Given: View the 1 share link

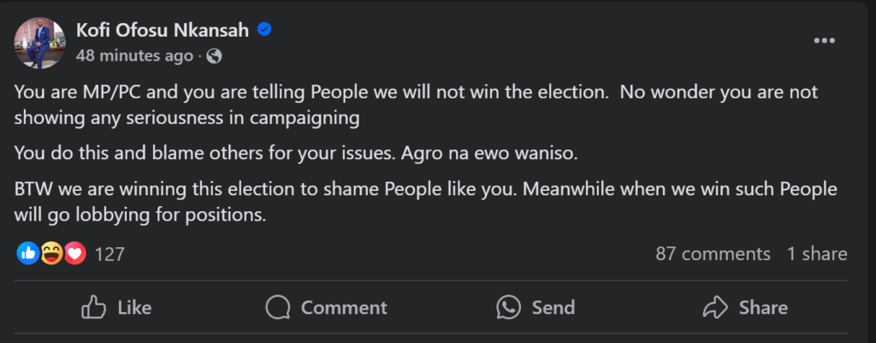Looking at the screenshot, I should (817, 254).
